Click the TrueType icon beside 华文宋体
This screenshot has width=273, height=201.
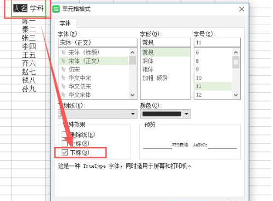tap(63, 94)
